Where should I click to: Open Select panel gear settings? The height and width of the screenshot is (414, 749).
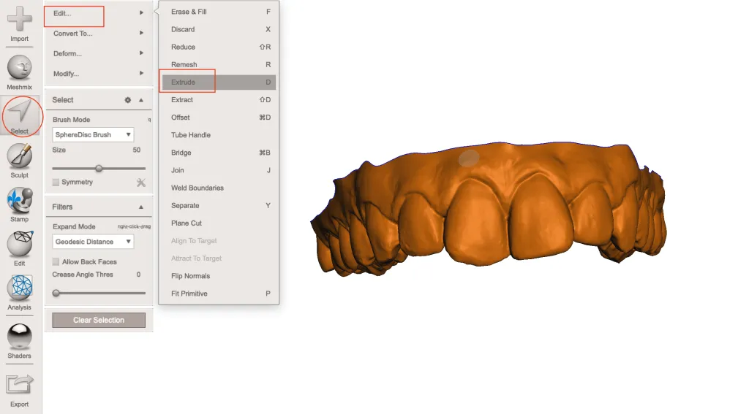coord(127,100)
